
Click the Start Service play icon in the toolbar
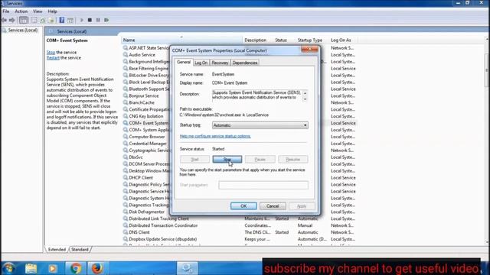pyautogui.click(x=82, y=21)
